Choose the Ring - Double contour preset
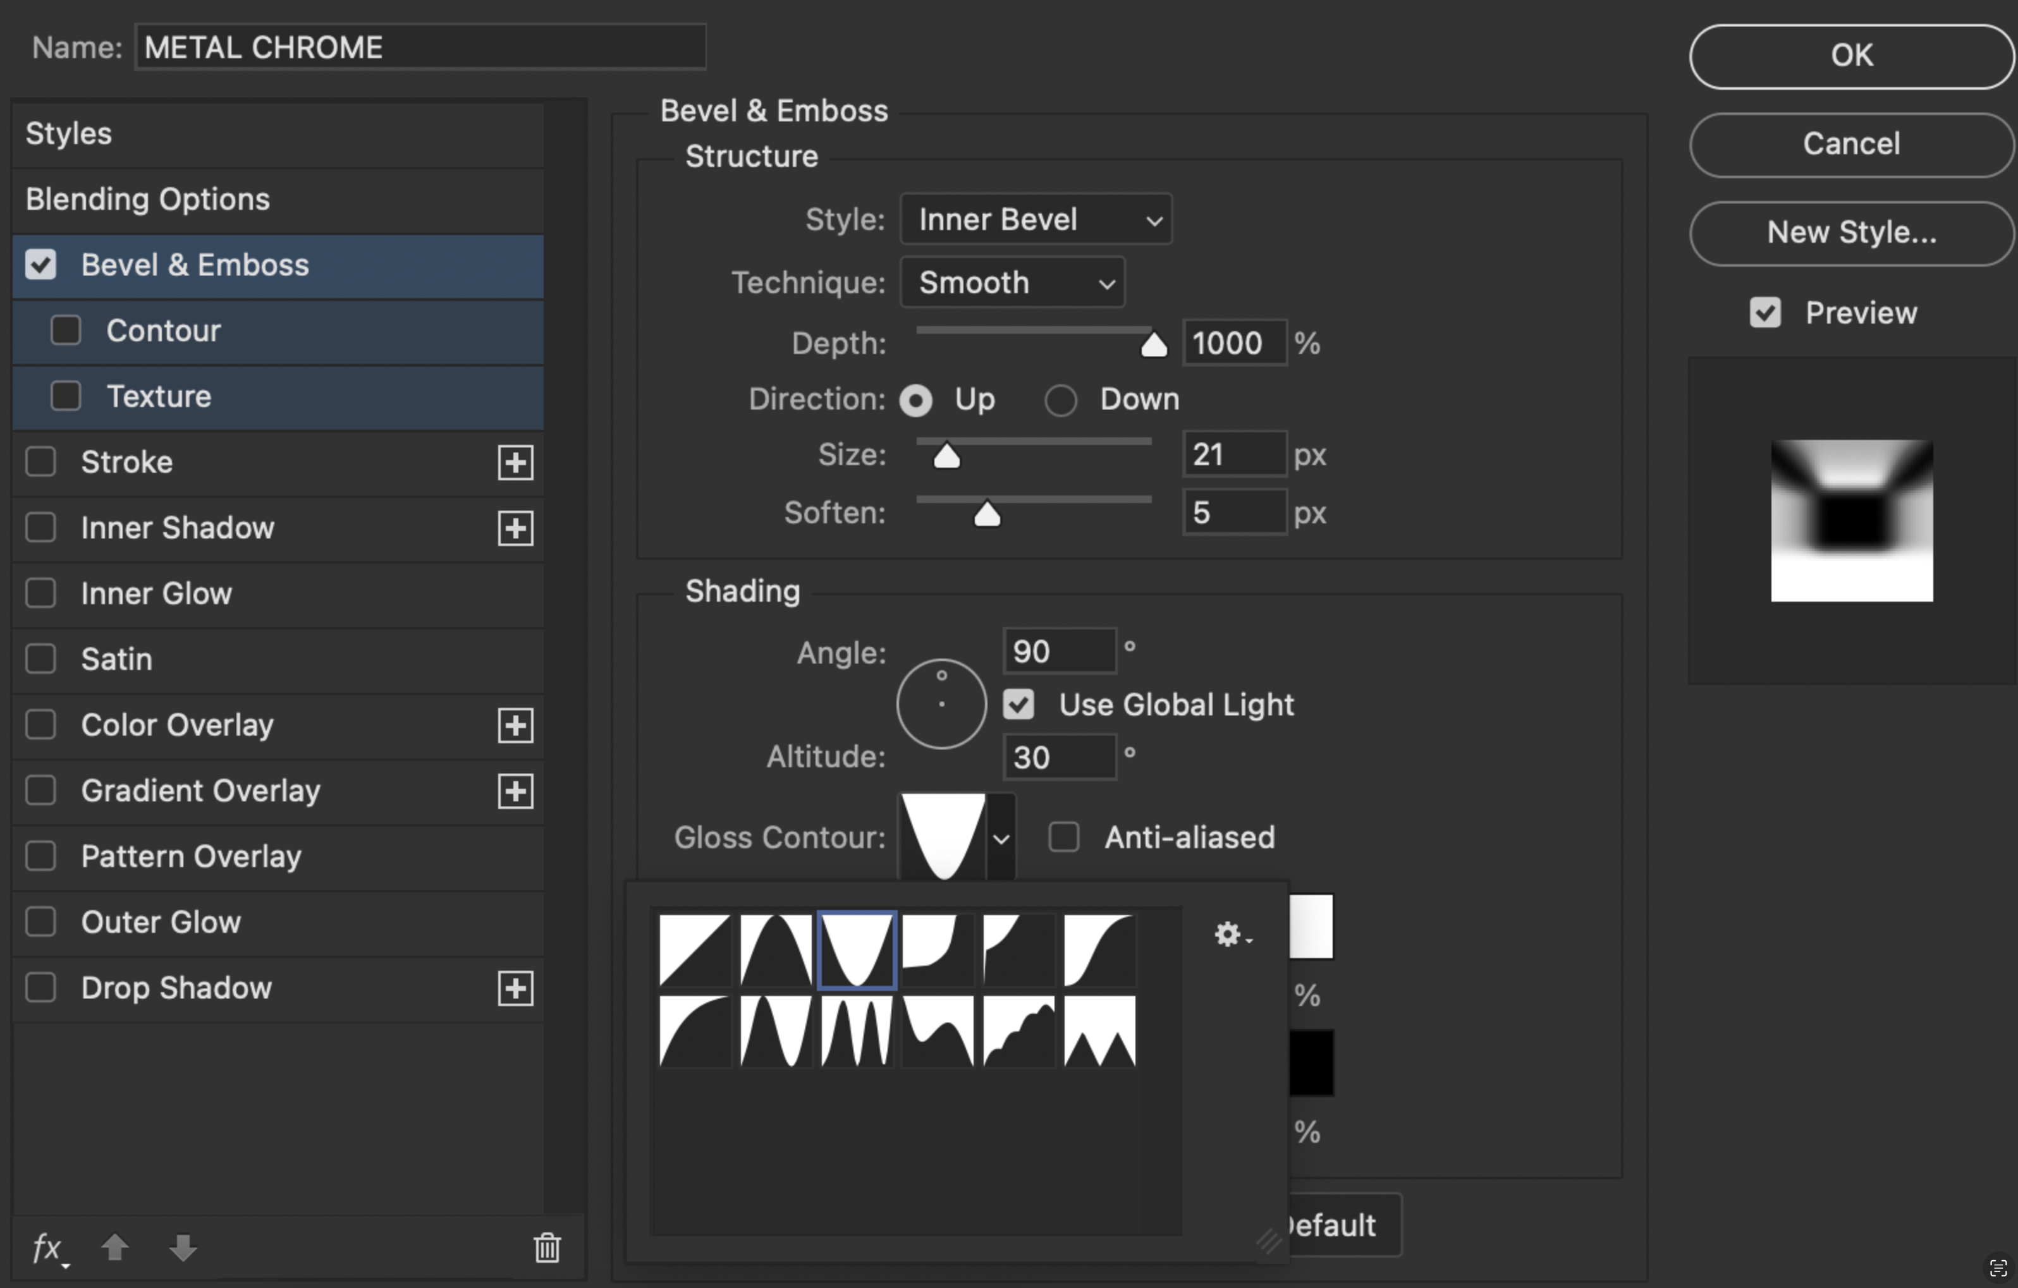Screen dimensions: 2018x1288 [x=857, y=1031]
